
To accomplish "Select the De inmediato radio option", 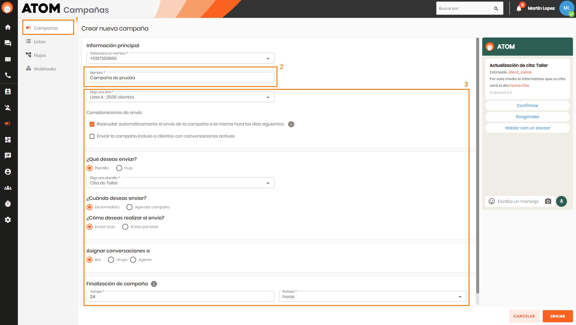I will [x=90, y=207].
